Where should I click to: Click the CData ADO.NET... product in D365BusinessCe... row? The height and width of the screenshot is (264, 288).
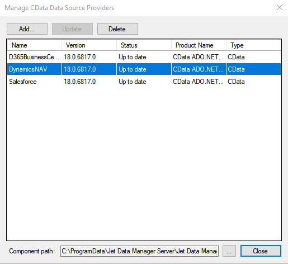[x=198, y=57]
